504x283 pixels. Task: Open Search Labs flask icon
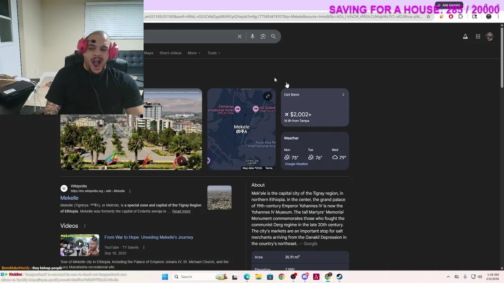coord(465,37)
